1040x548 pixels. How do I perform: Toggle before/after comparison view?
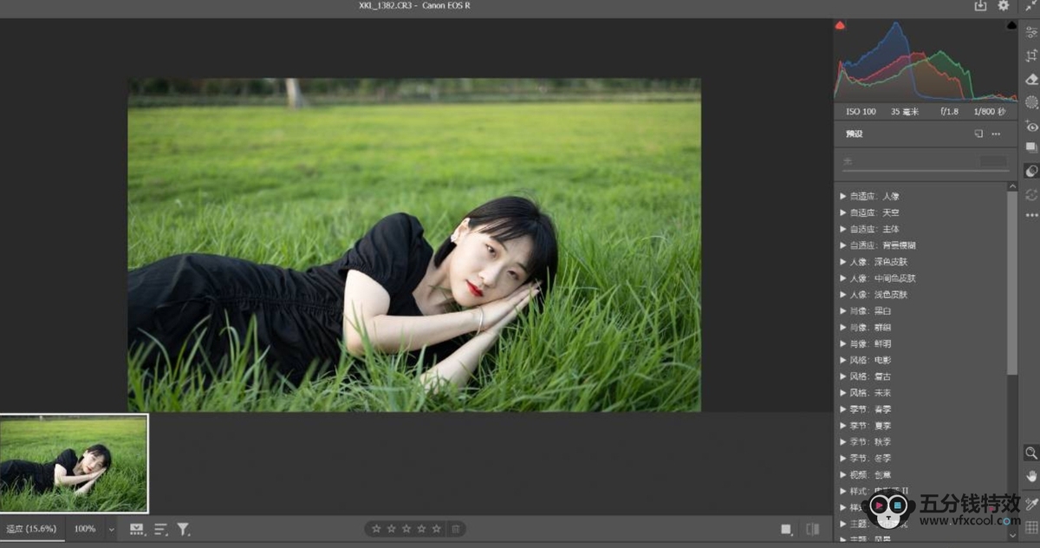812,529
